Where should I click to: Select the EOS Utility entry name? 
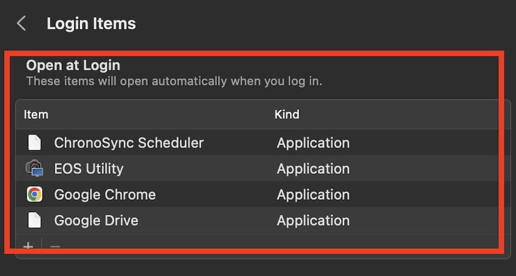click(x=88, y=168)
